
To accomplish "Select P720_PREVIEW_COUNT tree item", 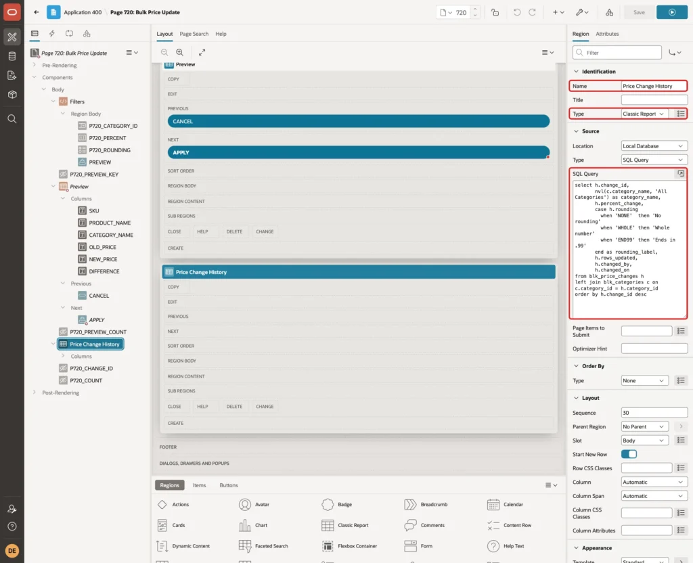I will pyautogui.click(x=98, y=332).
